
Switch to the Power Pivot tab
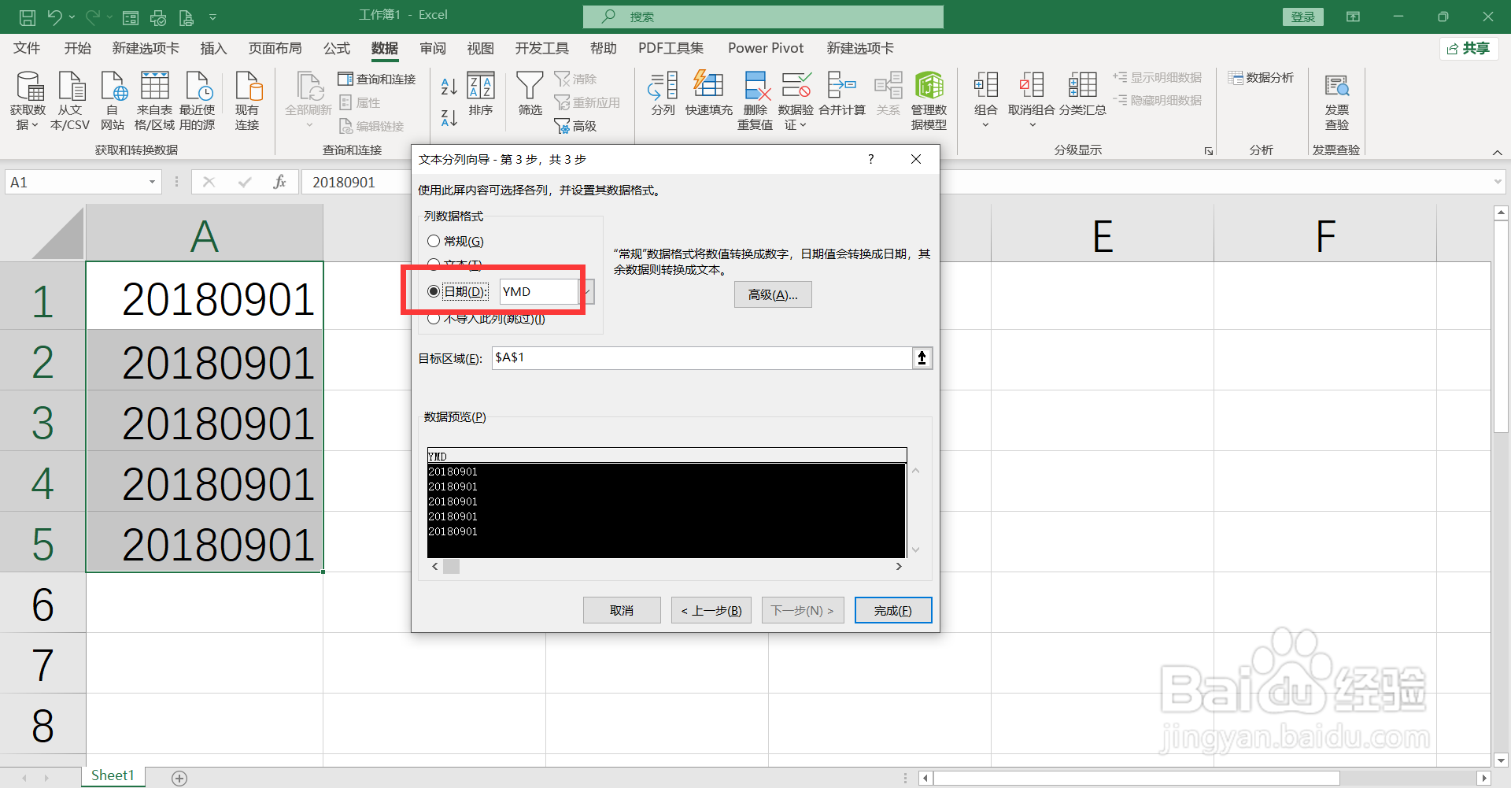coord(766,48)
